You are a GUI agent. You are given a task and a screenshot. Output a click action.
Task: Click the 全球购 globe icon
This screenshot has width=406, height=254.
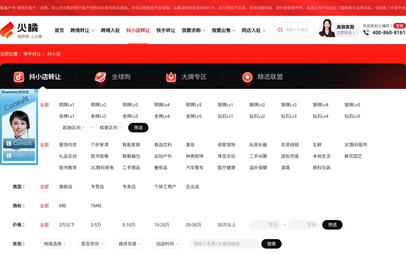pos(100,77)
